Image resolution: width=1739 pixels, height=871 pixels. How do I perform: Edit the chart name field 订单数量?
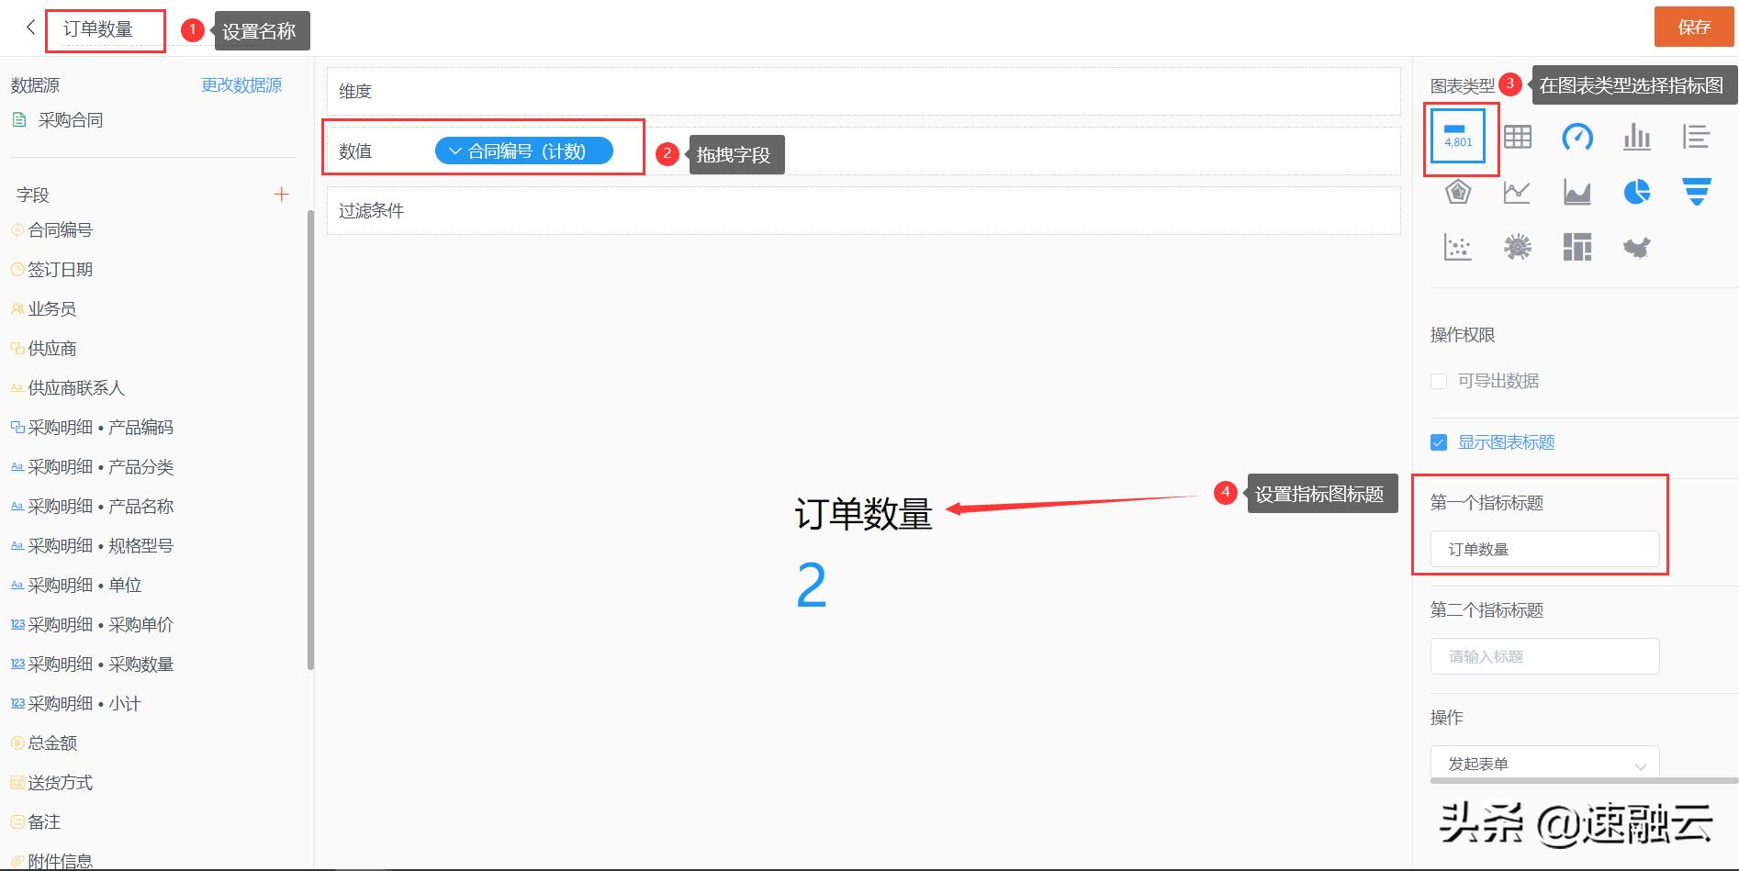coord(98,29)
